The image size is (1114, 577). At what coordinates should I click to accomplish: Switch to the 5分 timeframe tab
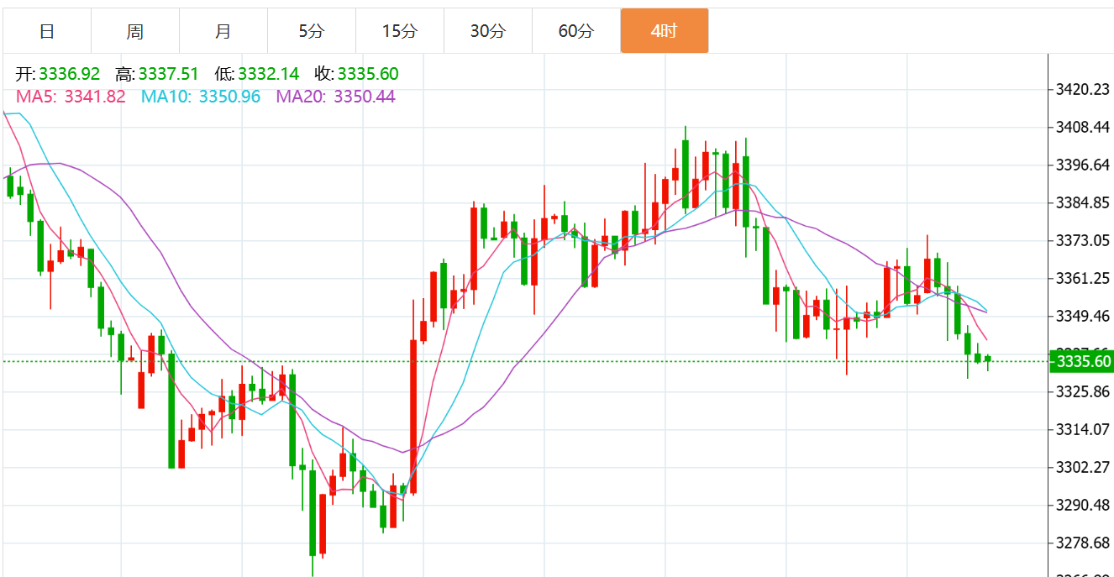coord(311,32)
